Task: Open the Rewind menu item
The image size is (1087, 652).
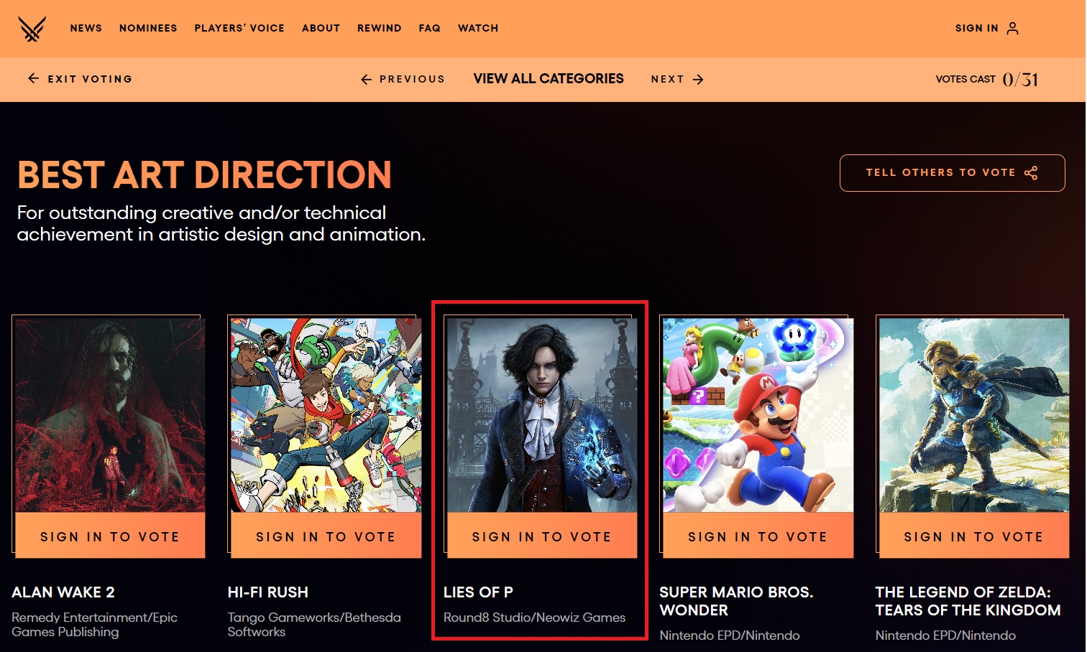Action: (380, 28)
